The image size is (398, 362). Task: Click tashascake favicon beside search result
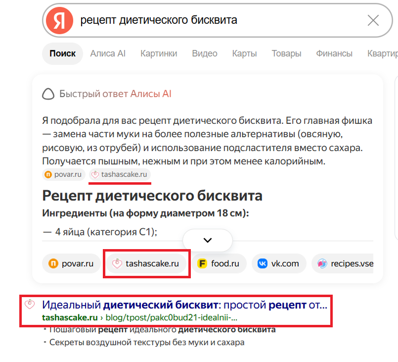point(30,304)
